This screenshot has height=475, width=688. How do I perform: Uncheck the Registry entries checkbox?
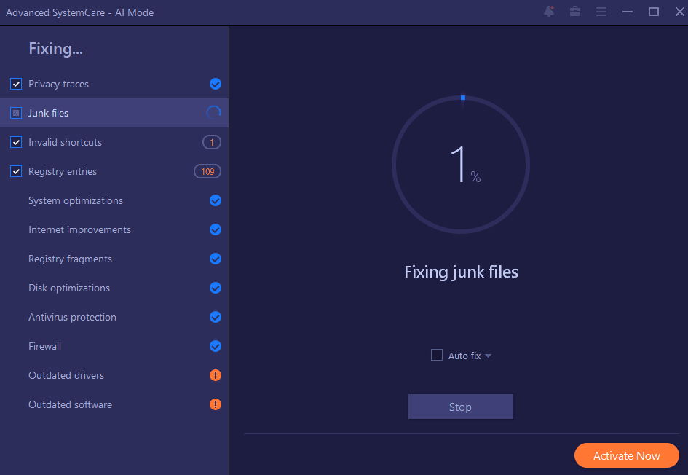pos(16,171)
